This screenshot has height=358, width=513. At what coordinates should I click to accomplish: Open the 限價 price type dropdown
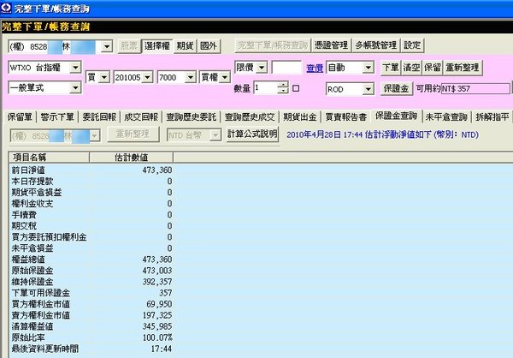(x=262, y=68)
